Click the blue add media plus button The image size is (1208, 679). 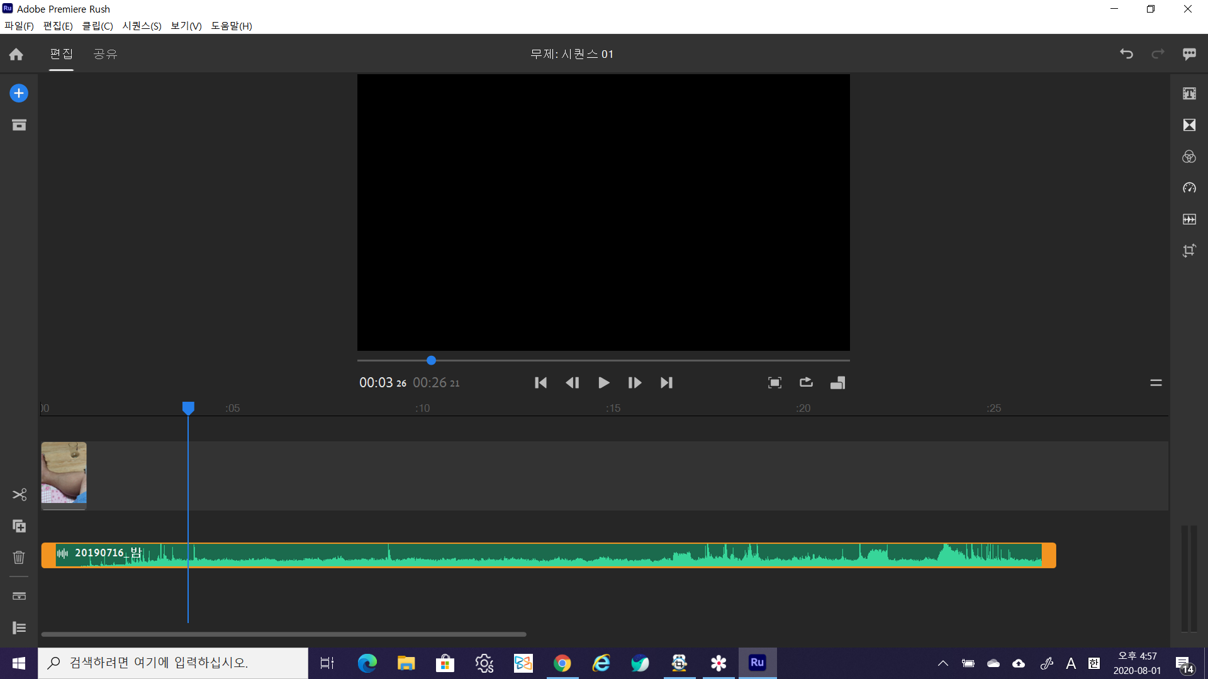19,93
